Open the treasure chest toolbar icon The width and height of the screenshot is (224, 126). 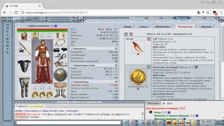coord(169,122)
